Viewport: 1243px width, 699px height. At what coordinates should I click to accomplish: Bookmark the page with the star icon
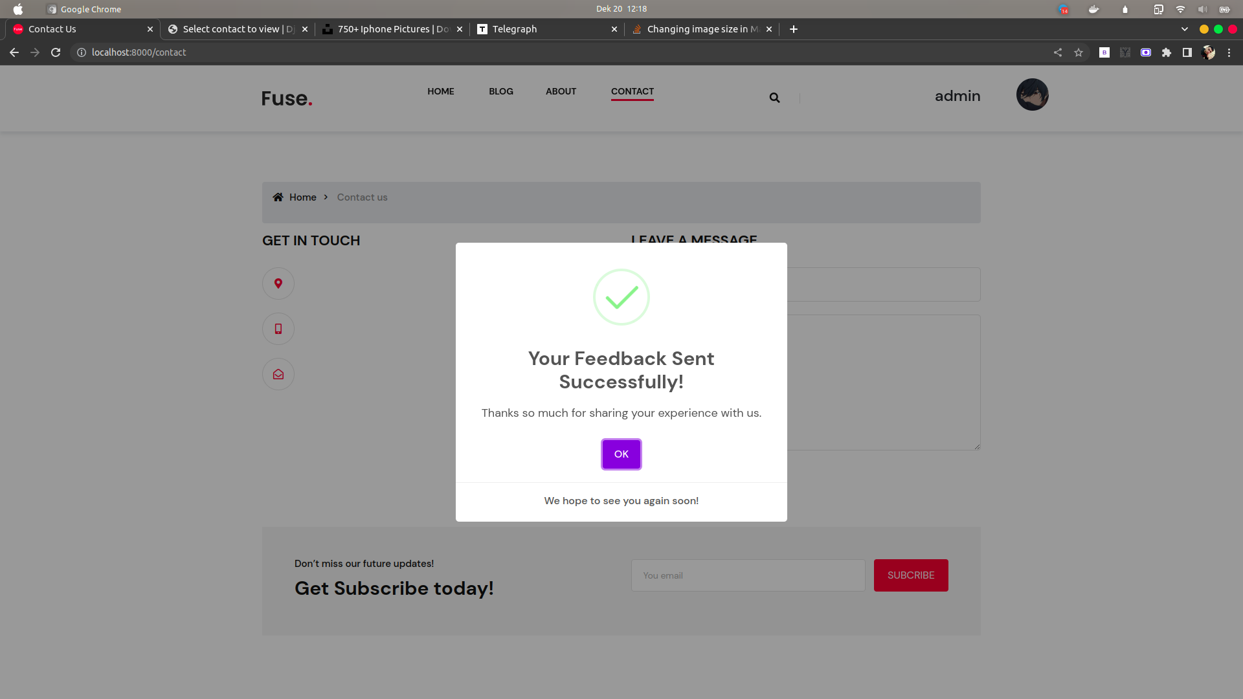(x=1079, y=52)
